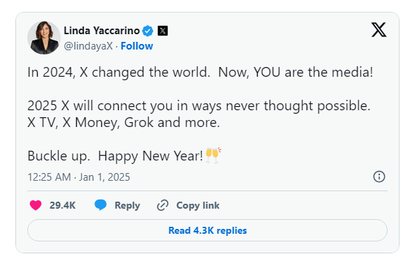Click the Reply text label
This screenshot has height=254, width=403.
127,205
